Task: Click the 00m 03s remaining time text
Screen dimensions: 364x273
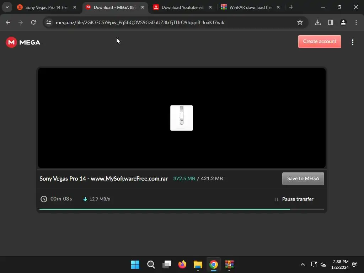Action: [x=61, y=199]
